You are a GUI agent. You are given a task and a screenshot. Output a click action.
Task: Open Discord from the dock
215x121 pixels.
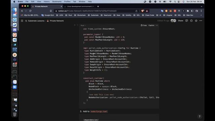coord(15,30)
